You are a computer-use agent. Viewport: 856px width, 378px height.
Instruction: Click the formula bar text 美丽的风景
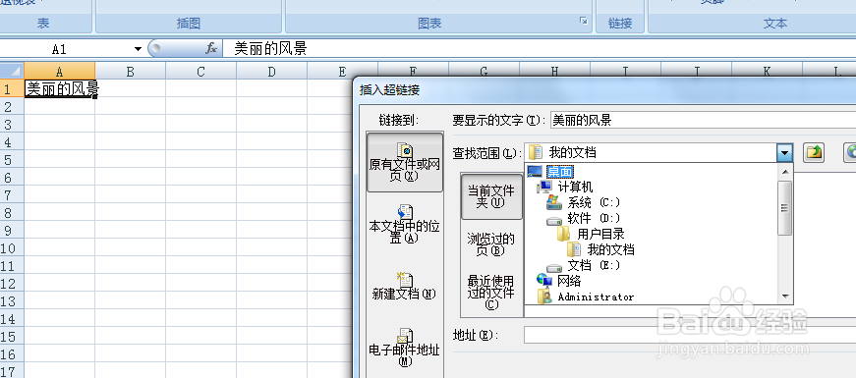coord(270,48)
